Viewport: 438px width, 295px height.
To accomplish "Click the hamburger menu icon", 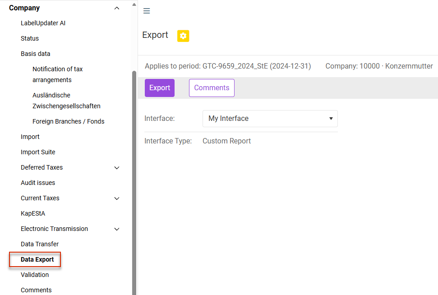I will (146, 11).
